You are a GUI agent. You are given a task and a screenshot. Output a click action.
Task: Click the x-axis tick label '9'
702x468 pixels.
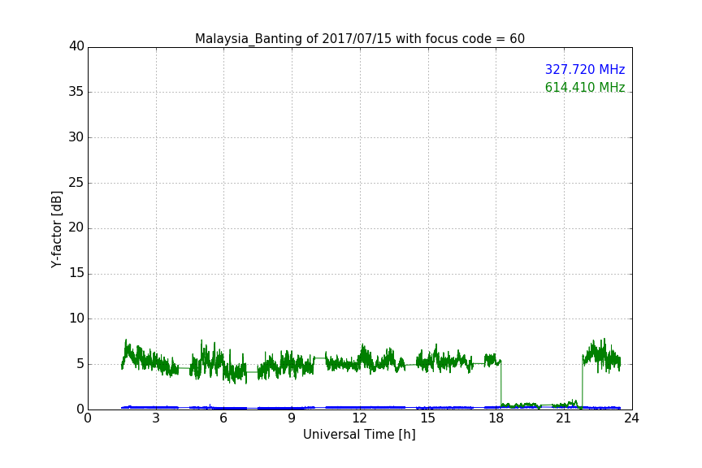tap(292, 418)
